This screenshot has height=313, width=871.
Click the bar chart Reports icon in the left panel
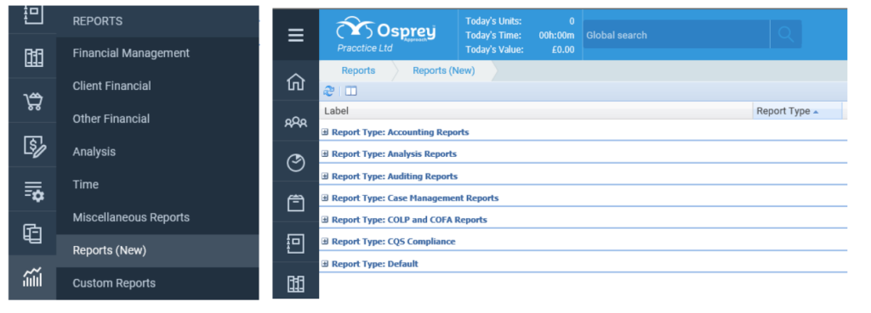tap(32, 277)
